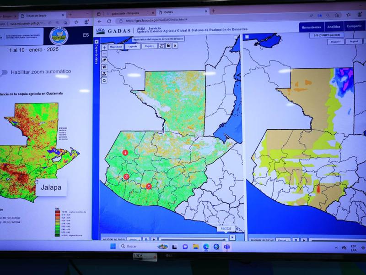Open the Analítica tab
The width and height of the screenshot is (366, 275).
pyautogui.click(x=334, y=27)
